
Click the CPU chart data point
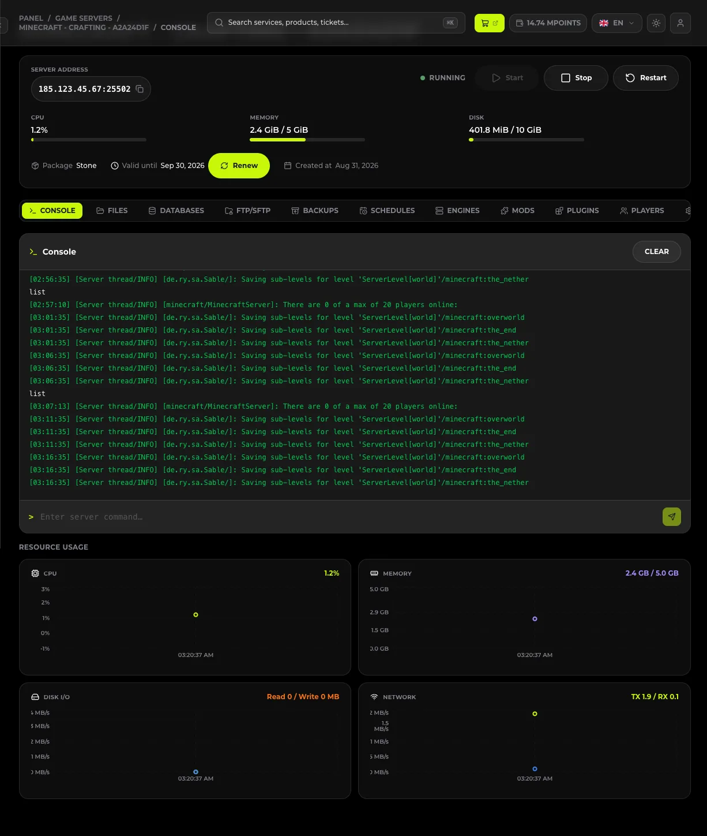tap(196, 615)
